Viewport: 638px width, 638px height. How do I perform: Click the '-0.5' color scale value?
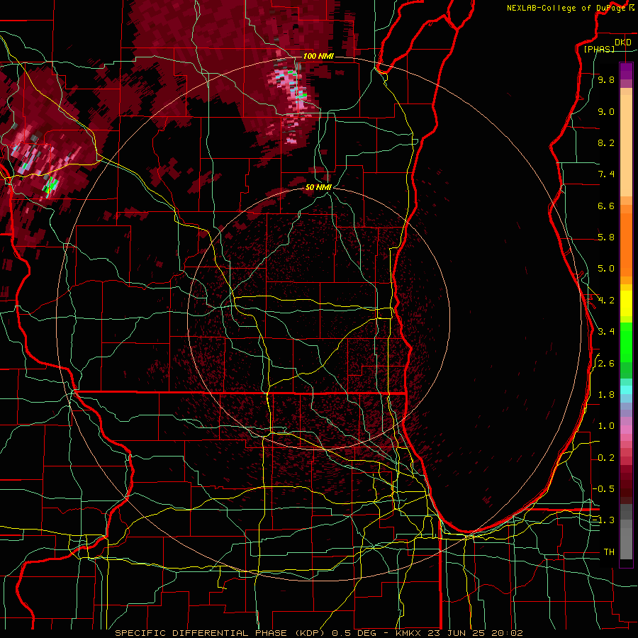[603, 488]
